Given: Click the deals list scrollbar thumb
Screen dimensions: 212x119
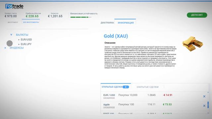Looking at the screenshot, I should tap(208, 105).
